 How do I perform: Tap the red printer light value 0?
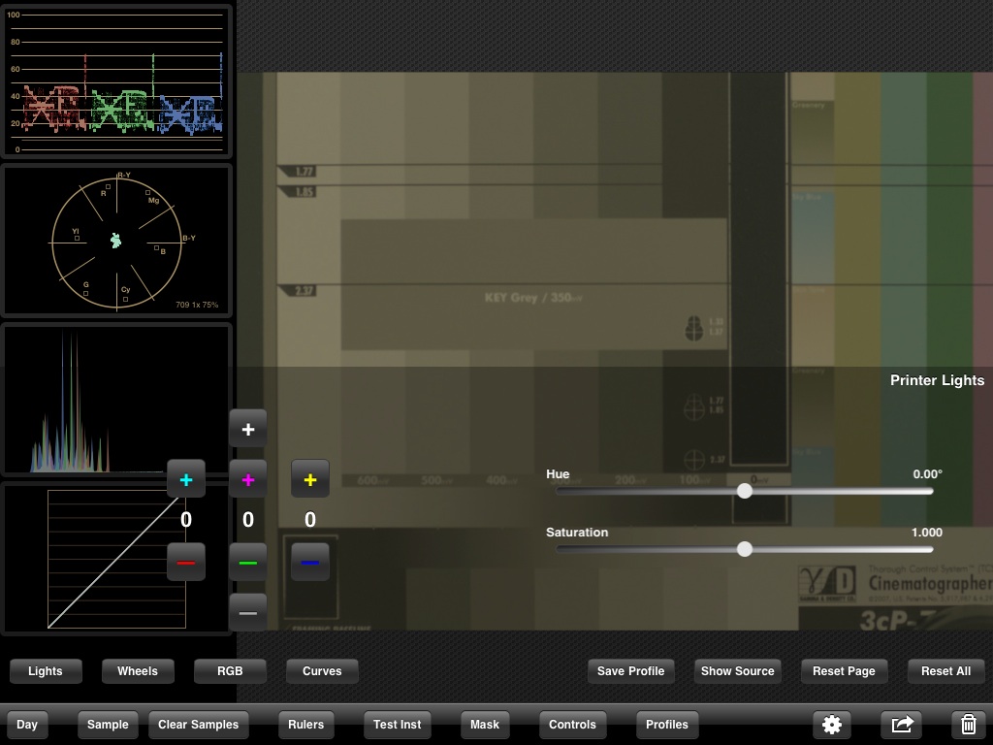(186, 520)
